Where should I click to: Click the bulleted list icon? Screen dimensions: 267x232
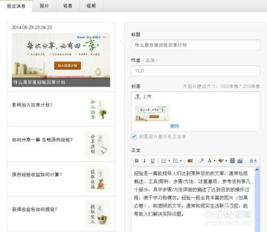pos(175,161)
